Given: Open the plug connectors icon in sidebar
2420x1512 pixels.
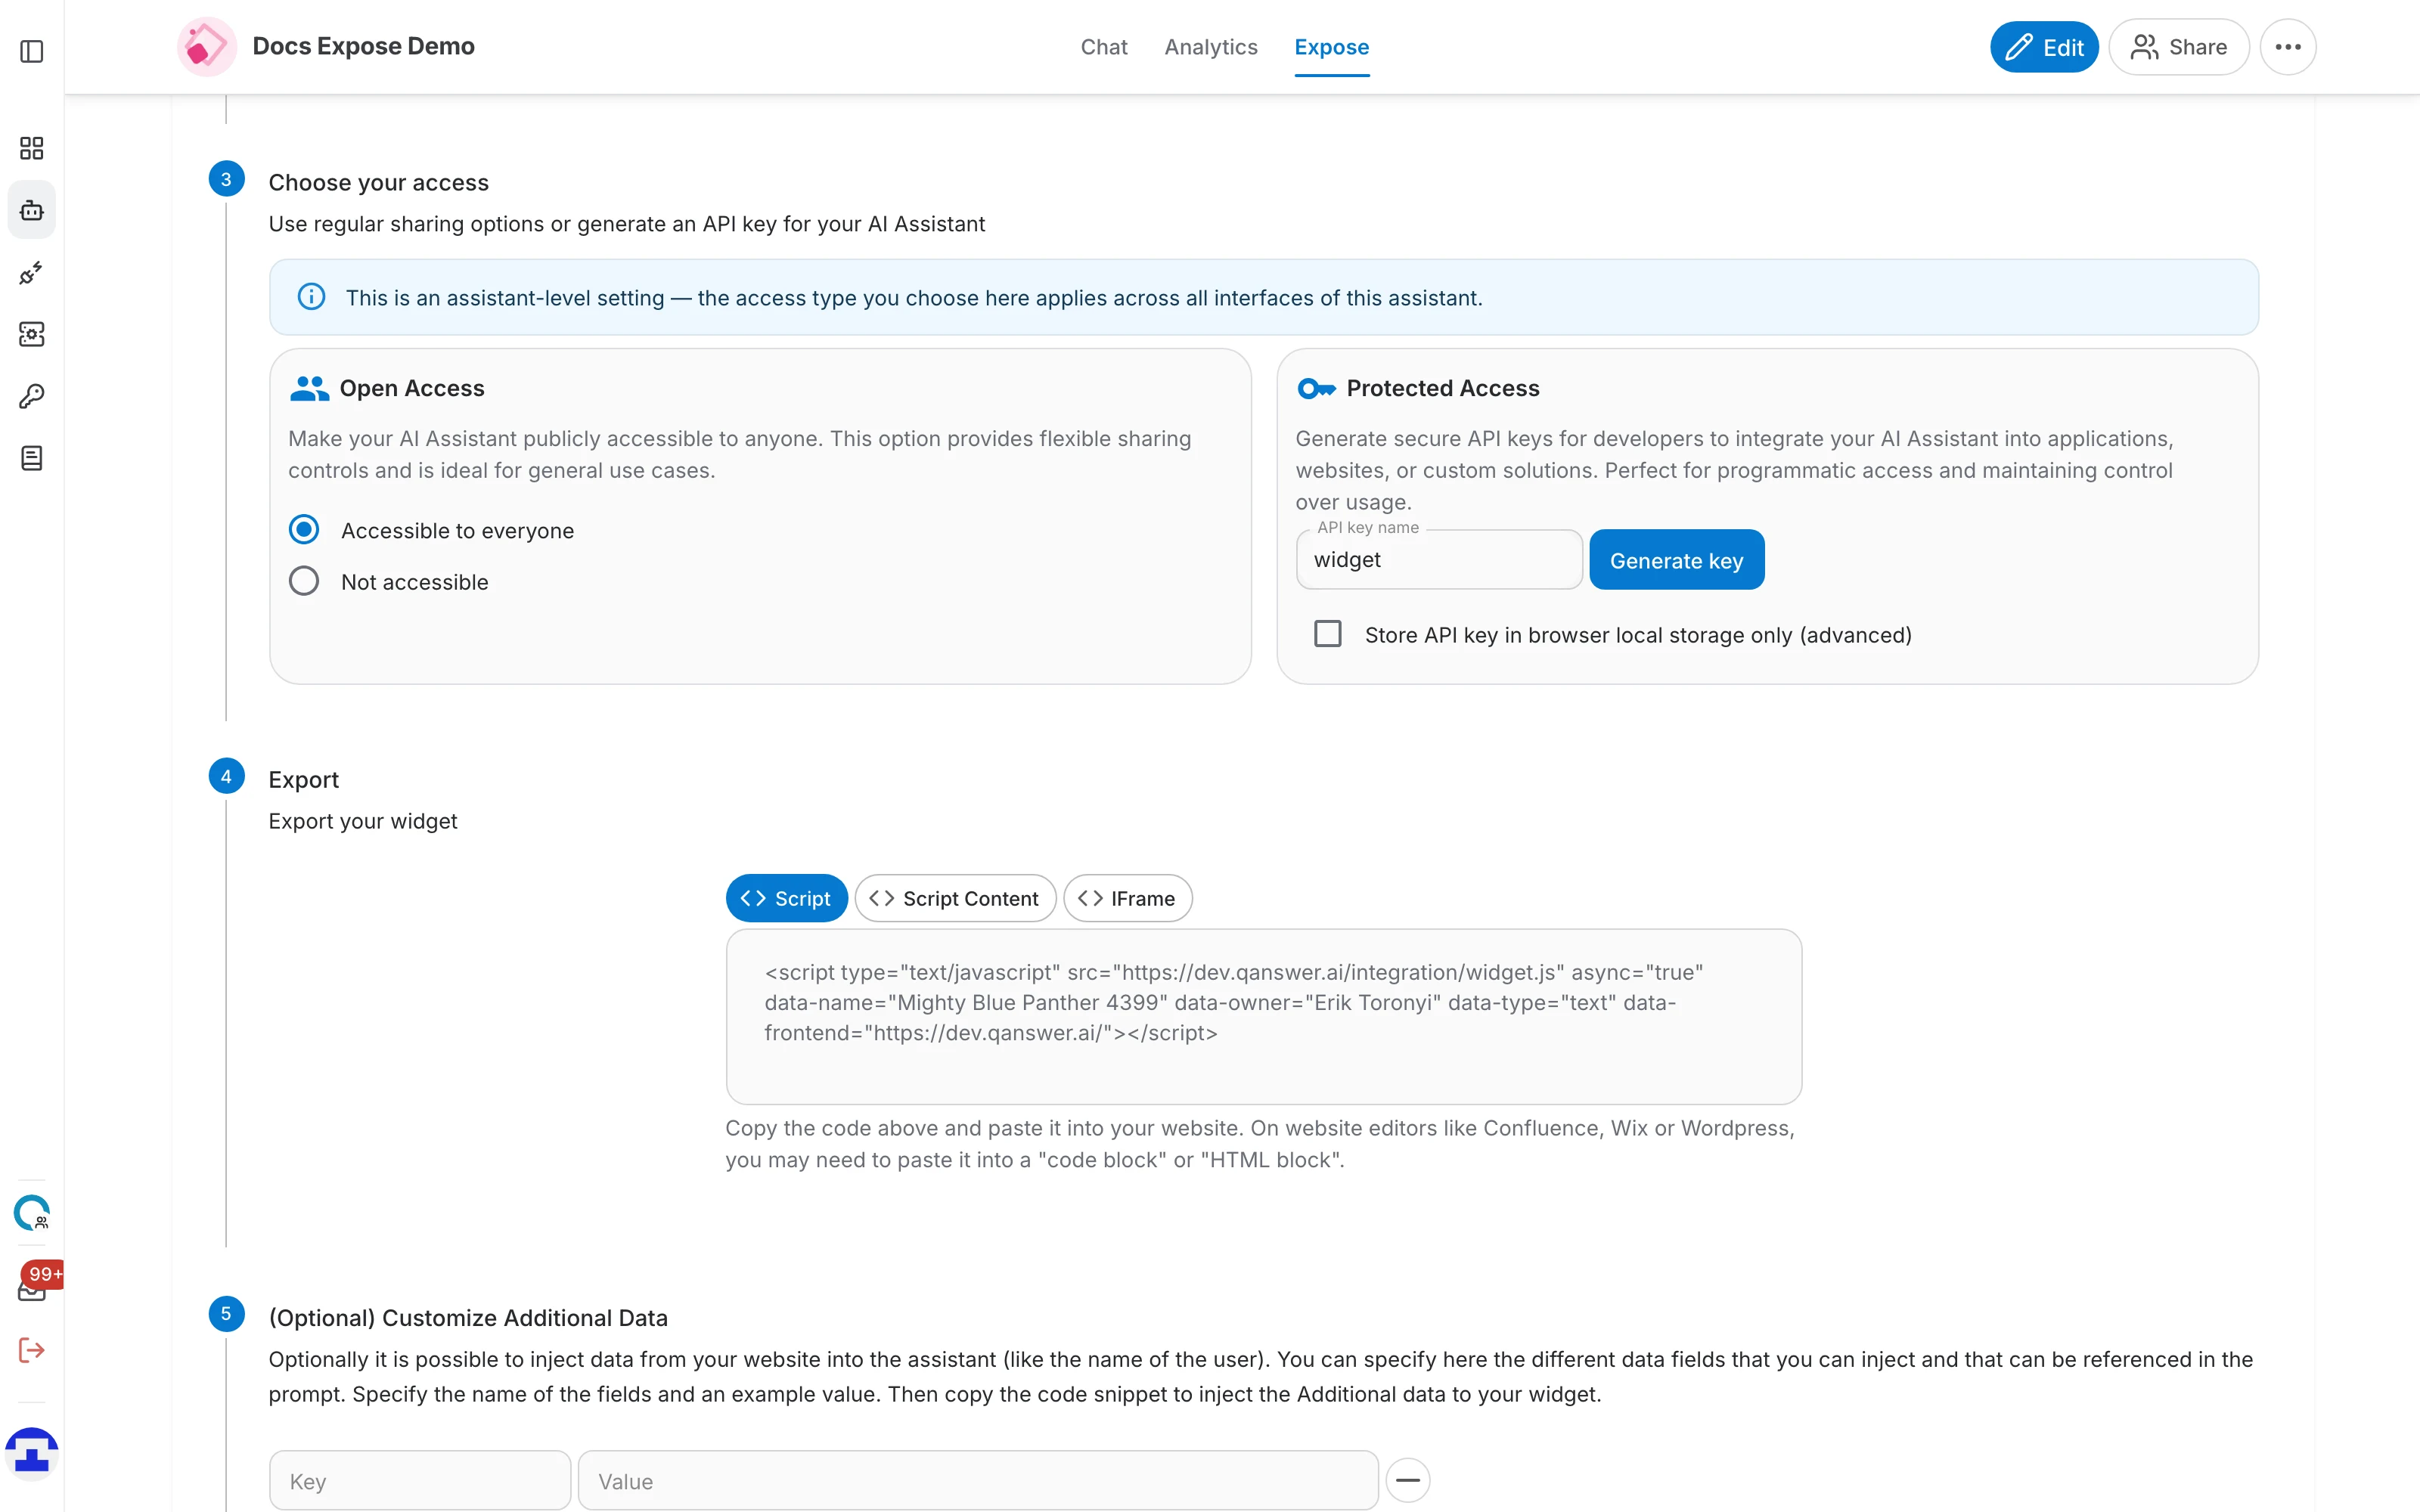Looking at the screenshot, I should [x=32, y=273].
